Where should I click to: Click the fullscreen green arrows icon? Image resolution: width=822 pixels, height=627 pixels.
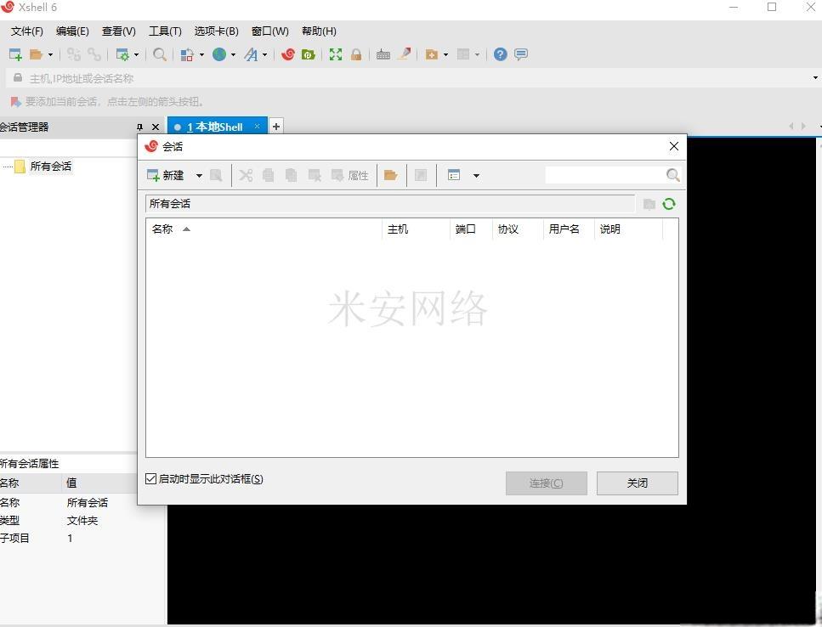(x=336, y=54)
